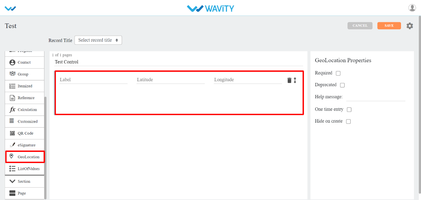Click the WAVITY logo in the header
Screen dimensions: 421x200
210,9
